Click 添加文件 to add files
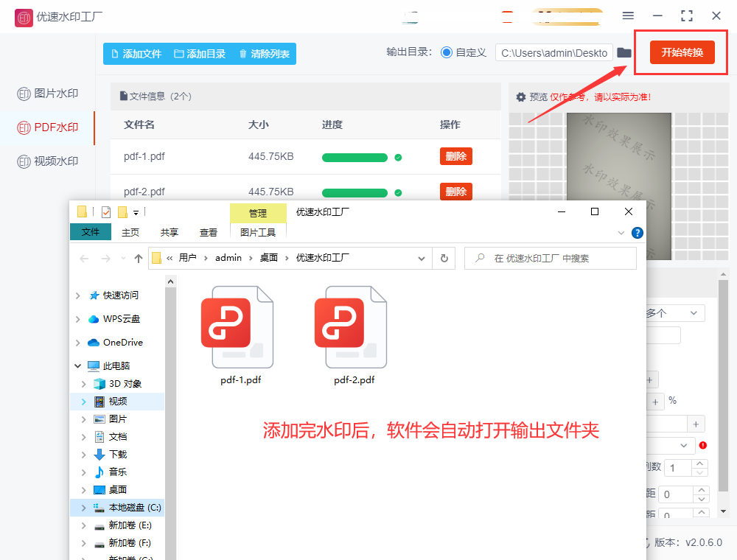The width and height of the screenshot is (737, 560). 137,54
